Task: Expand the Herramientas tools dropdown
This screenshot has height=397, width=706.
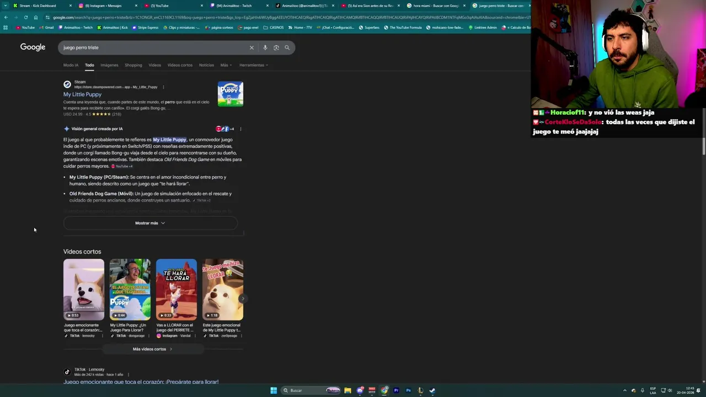Action: coord(254,65)
